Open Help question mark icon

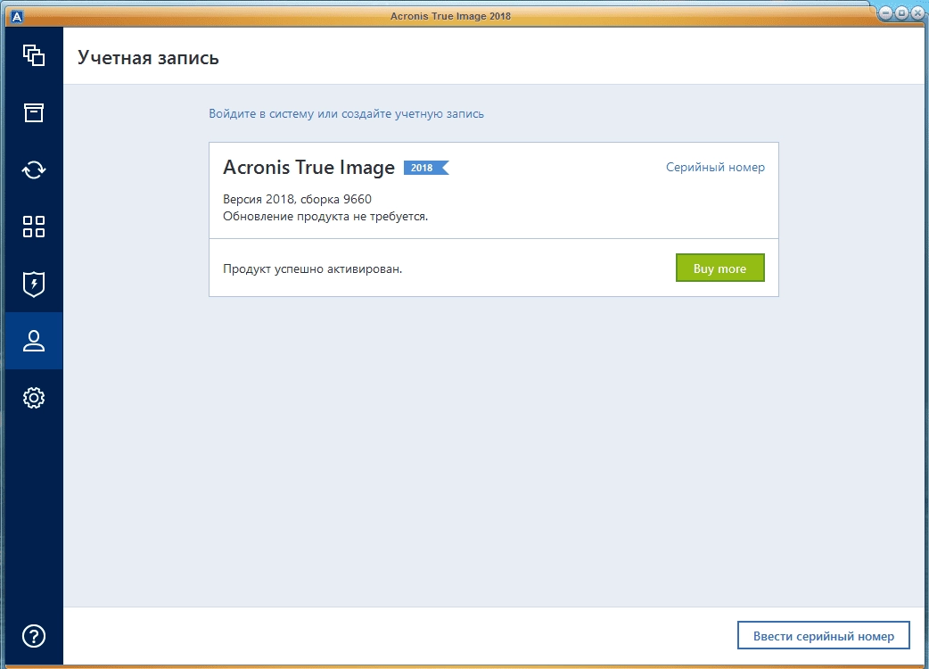point(34,636)
